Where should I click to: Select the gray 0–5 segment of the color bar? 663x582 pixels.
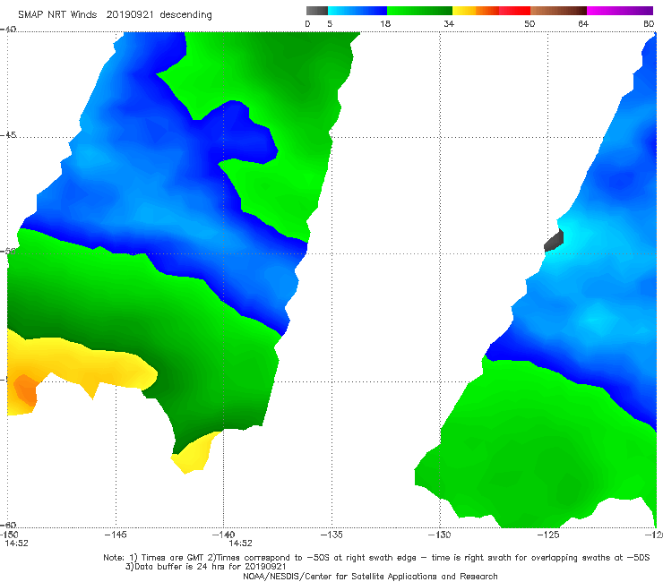point(317,11)
